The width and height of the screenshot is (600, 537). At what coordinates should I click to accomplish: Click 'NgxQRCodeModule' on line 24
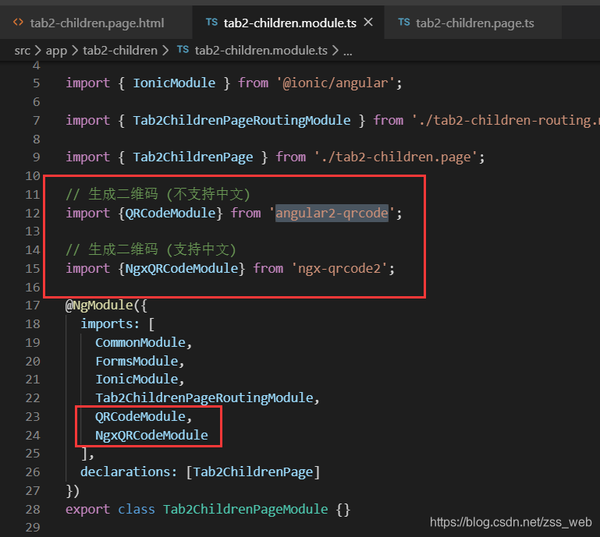pyautogui.click(x=151, y=436)
